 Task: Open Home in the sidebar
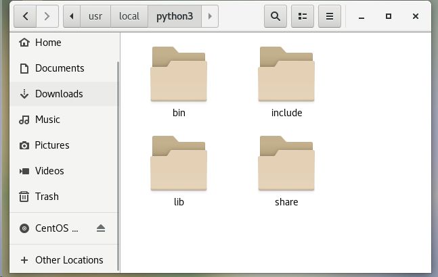pos(64,43)
